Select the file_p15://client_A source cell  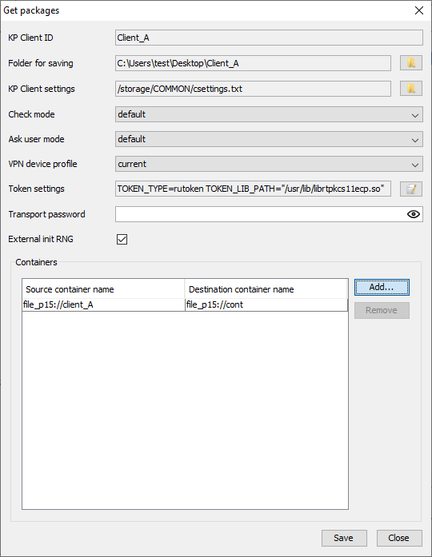pos(103,304)
